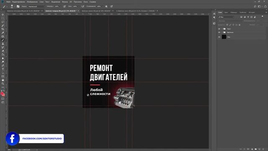This screenshot has height=151, width=268.
Task: Open the search icon at top right
Action: tap(255, 6)
